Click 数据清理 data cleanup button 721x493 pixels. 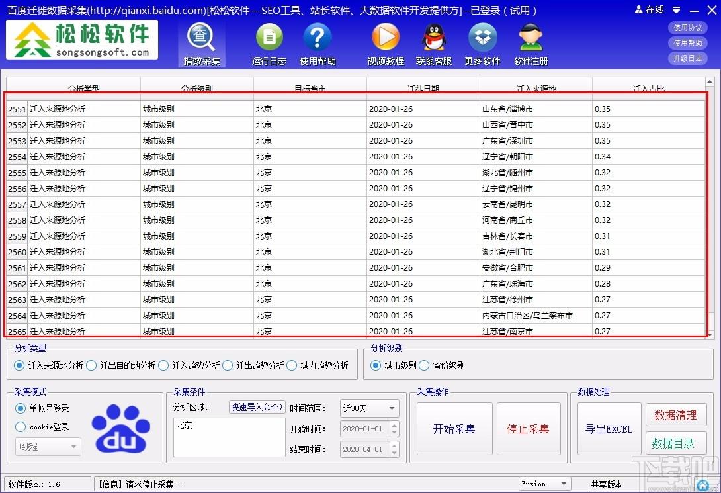tap(675, 416)
